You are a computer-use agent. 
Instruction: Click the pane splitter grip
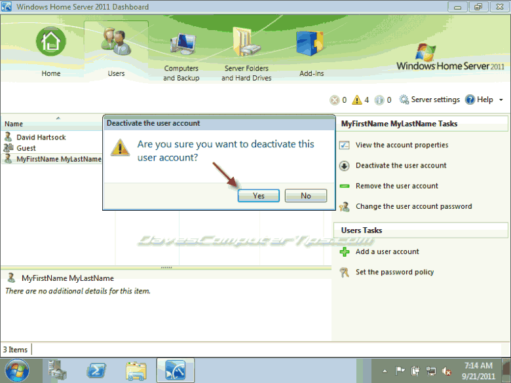(166, 268)
